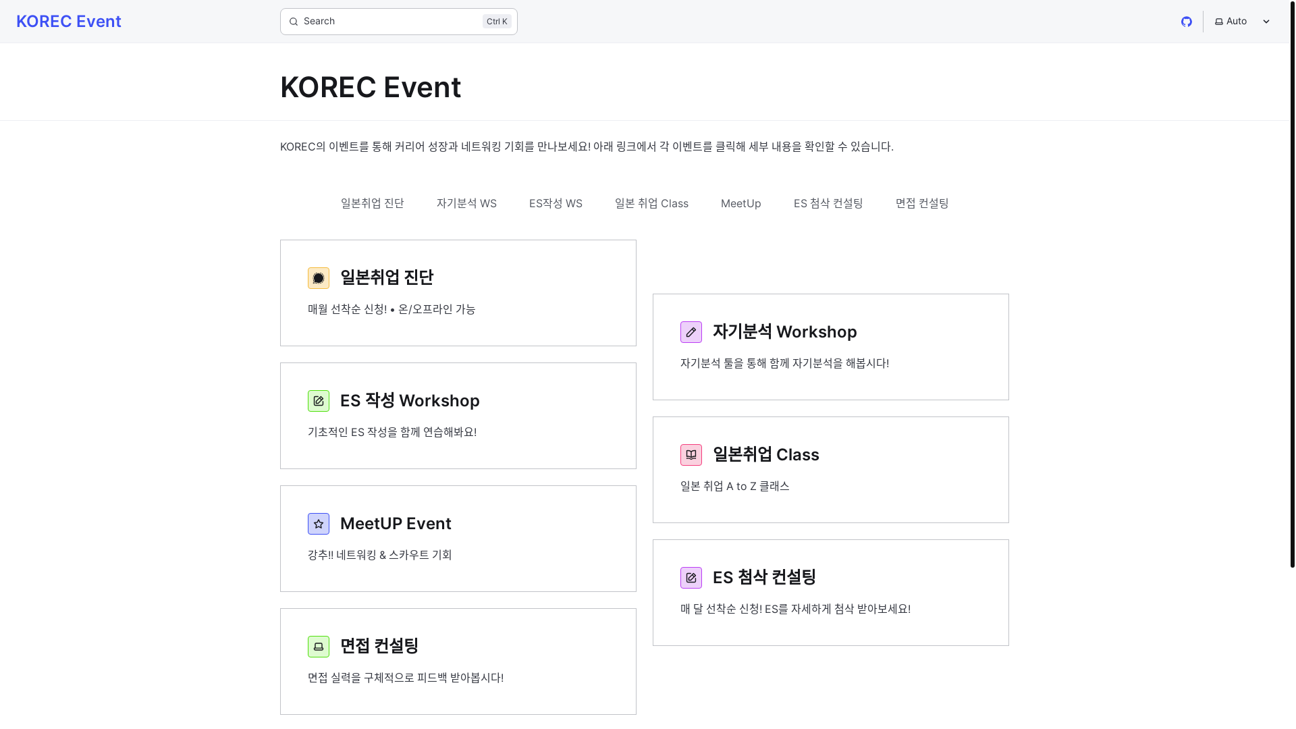Open the 일본취업 진단 card heading
Viewport: 1296px width, 729px height.
387,277
